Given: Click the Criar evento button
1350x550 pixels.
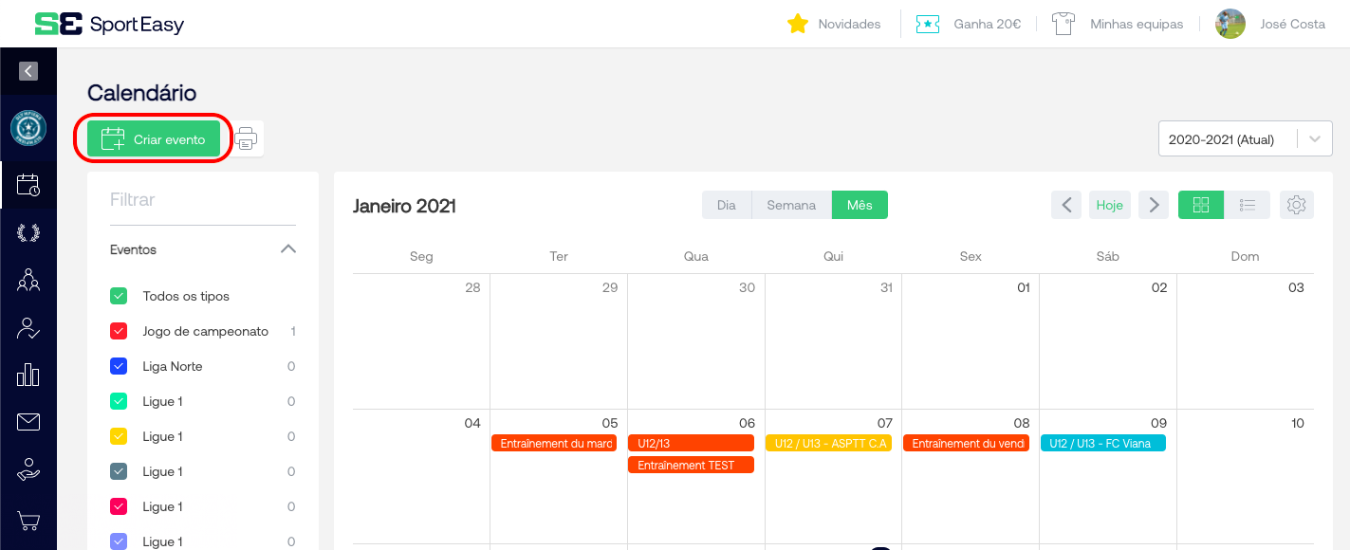Looking at the screenshot, I should 154,139.
